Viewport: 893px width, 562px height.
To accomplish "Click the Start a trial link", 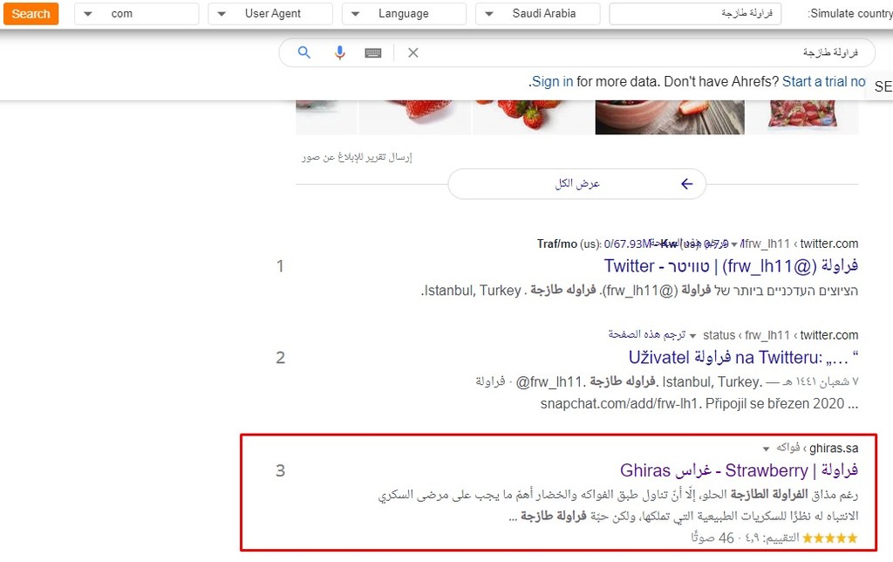I will pyautogui.click(x=823, y=81).
